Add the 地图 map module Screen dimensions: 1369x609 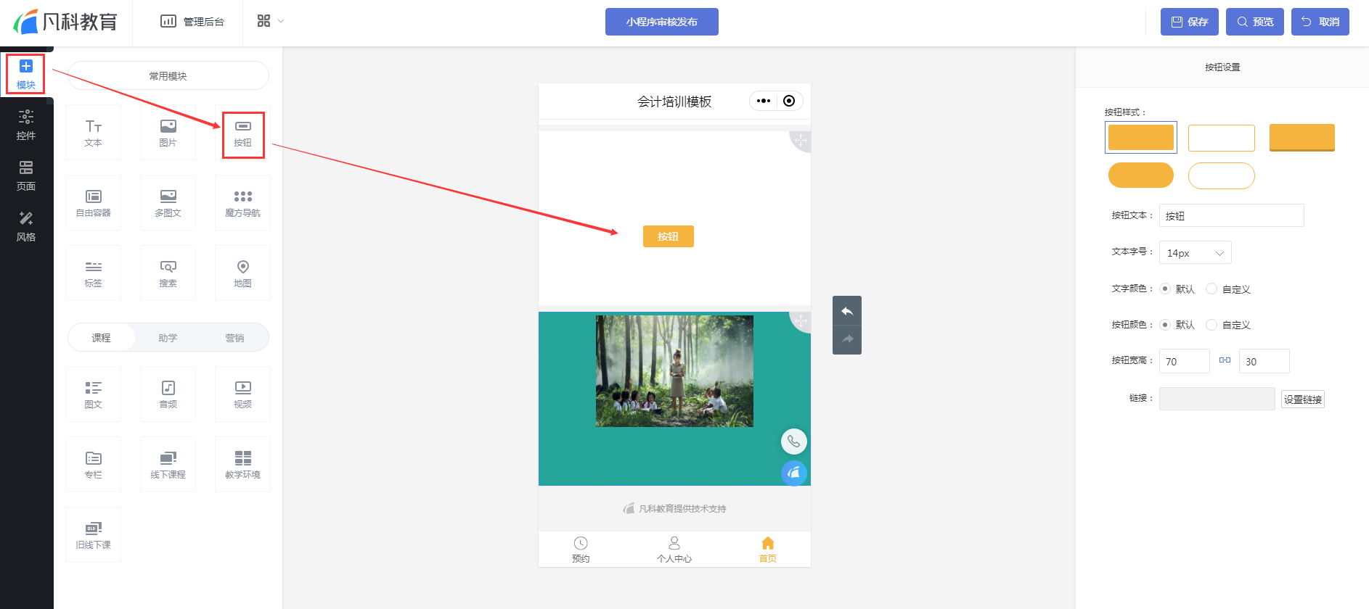click(x=243, y=273)
